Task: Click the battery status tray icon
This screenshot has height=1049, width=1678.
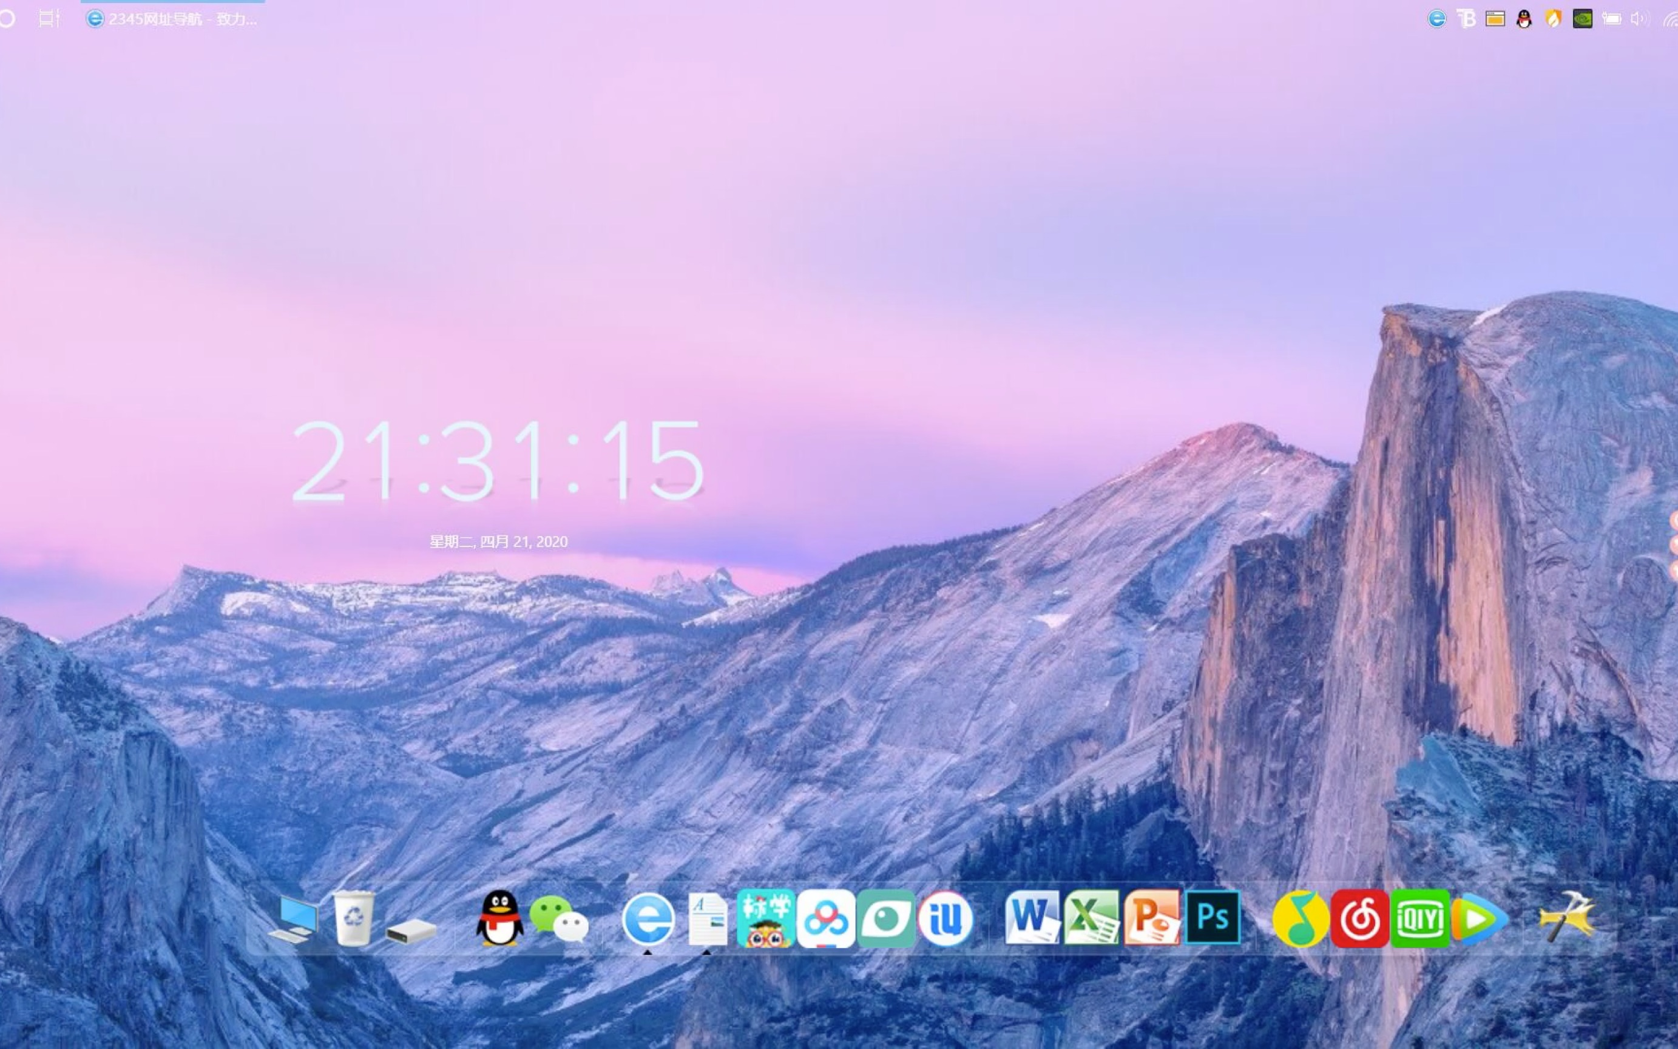Action: (1611, 19)
